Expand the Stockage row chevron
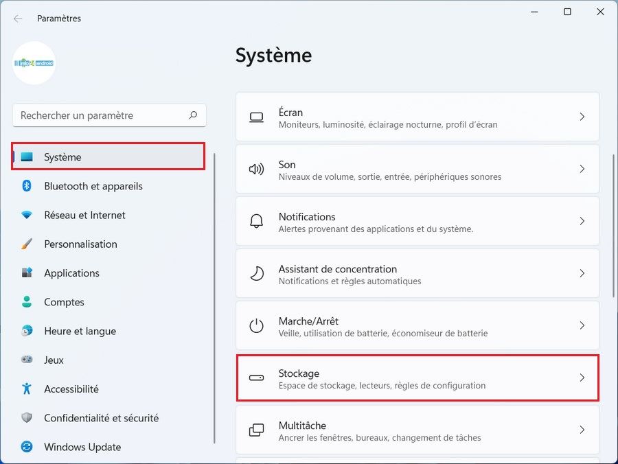The height and width of the screenshot is (464, 618). 582,378
